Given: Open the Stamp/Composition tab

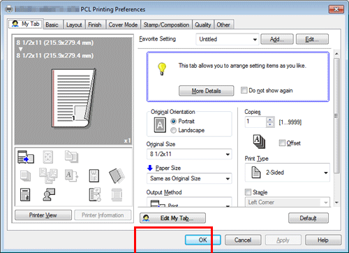Looking at the screenshot, I should click(x=166, y=24).
